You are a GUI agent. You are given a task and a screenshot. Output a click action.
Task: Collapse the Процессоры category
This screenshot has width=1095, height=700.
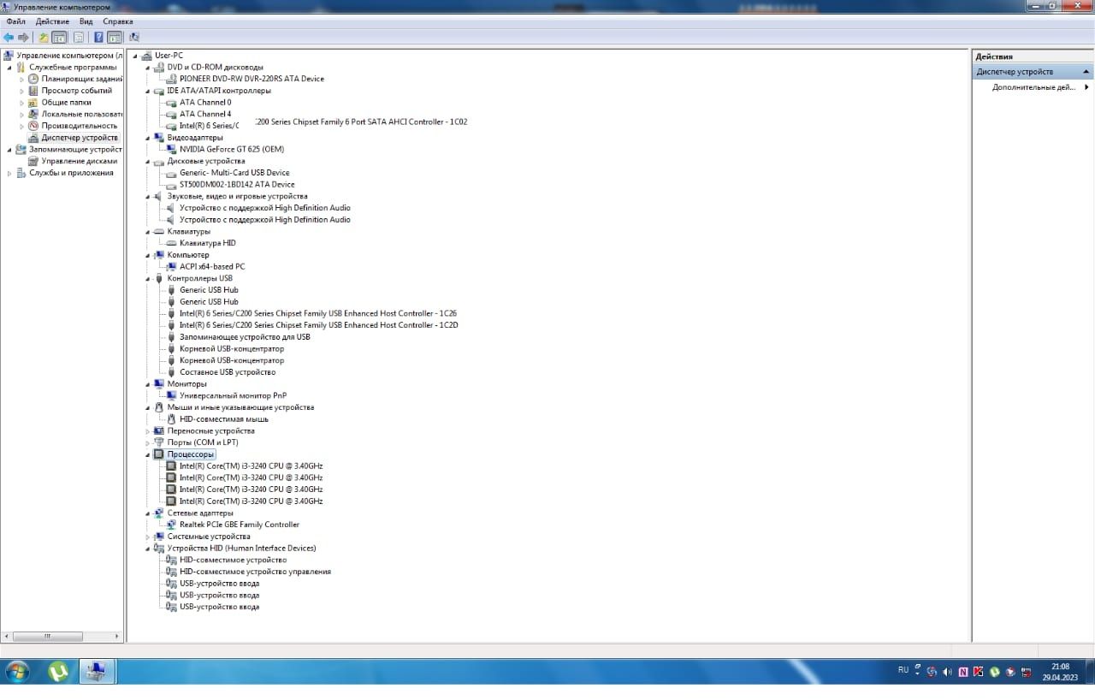tap(148, 454)
